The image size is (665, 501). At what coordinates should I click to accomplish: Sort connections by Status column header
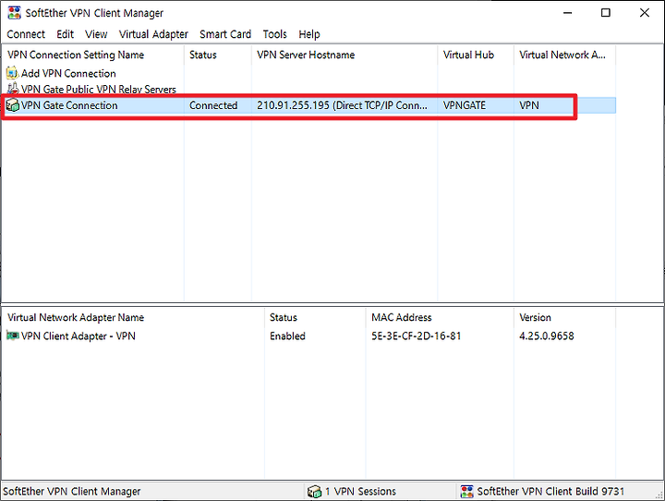pyautogui.click(x=218, y=55)
